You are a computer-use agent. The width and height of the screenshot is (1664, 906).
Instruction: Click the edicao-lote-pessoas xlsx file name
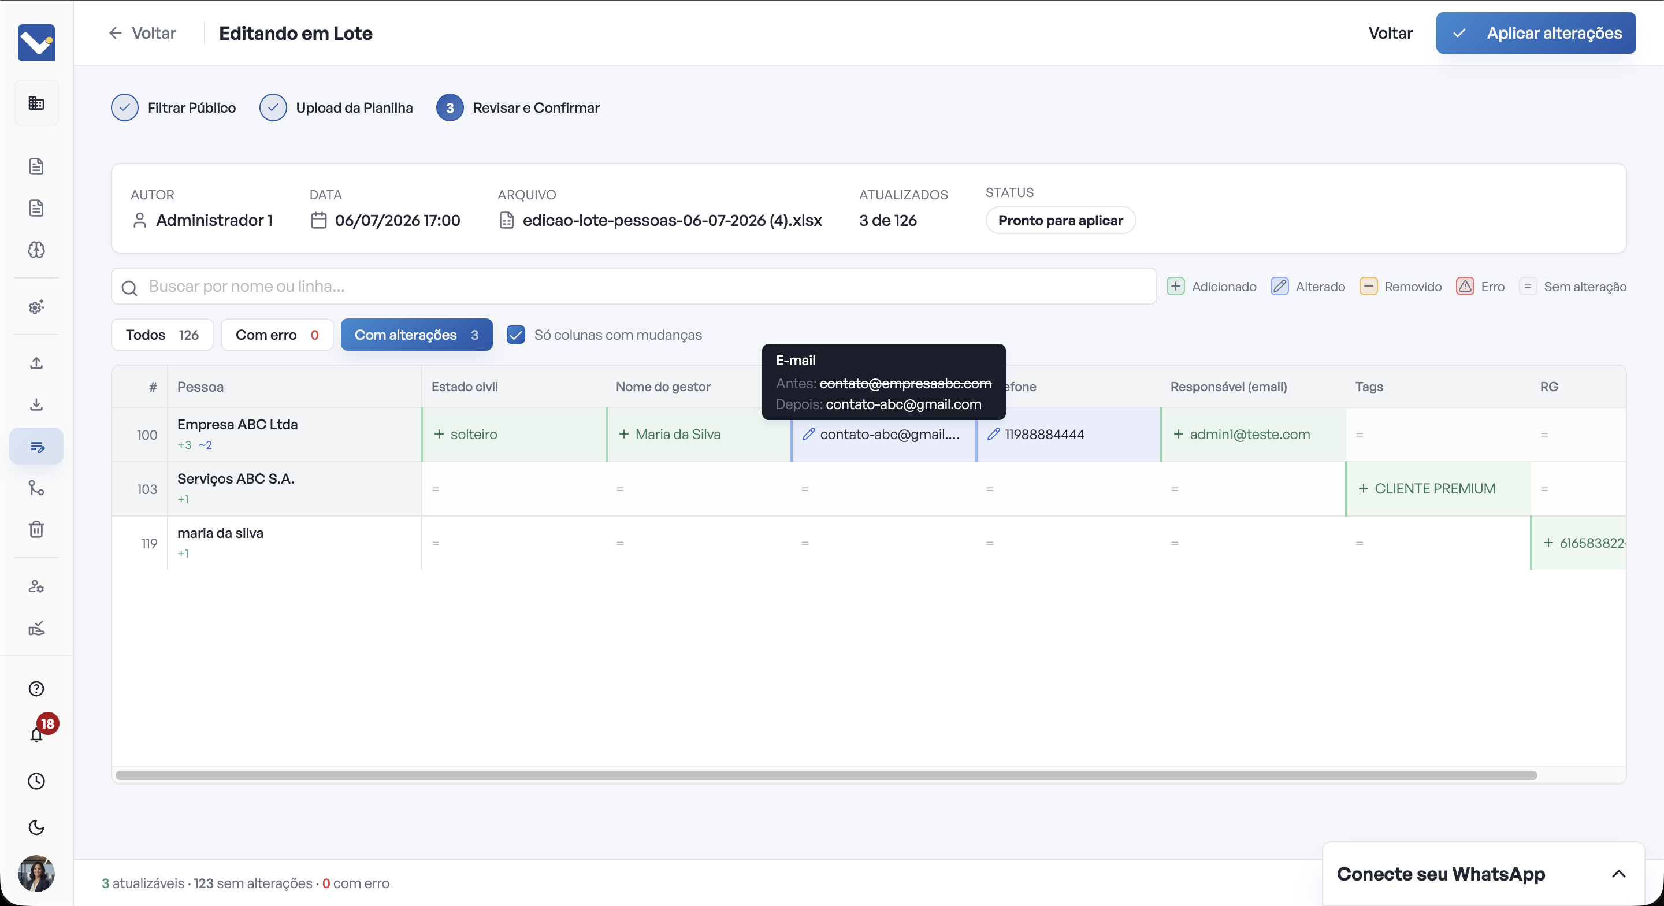tap(672, 220)
